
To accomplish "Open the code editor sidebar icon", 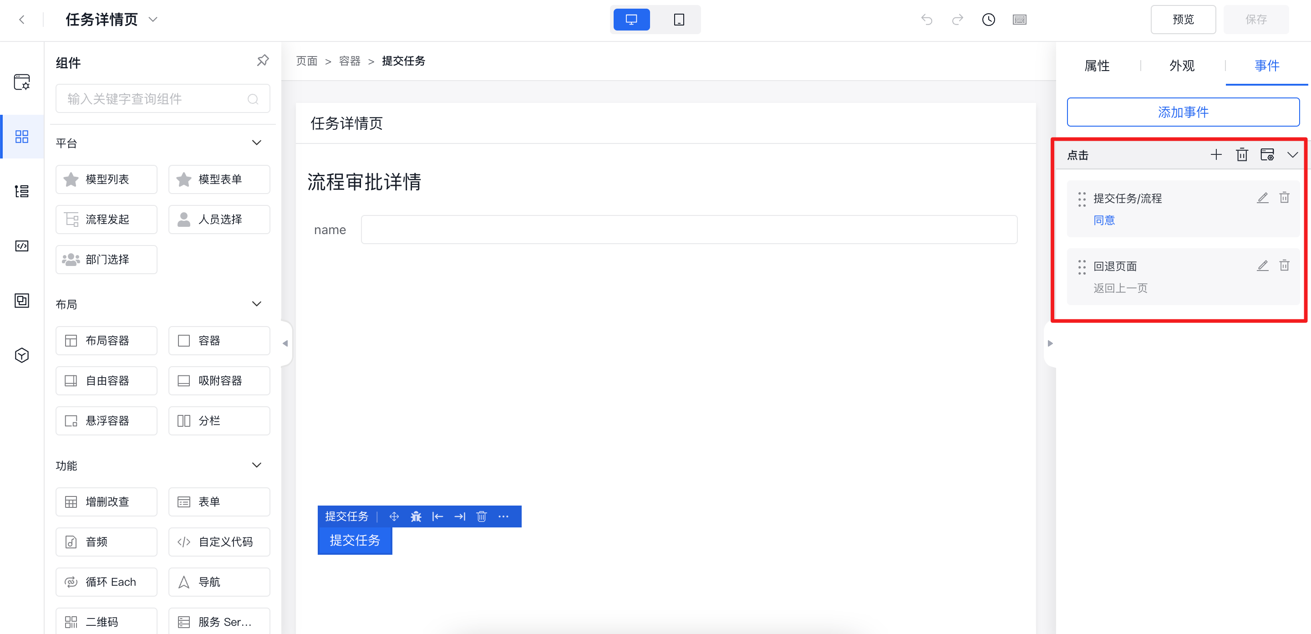I will pyautogui.click(x=22, y=246).
